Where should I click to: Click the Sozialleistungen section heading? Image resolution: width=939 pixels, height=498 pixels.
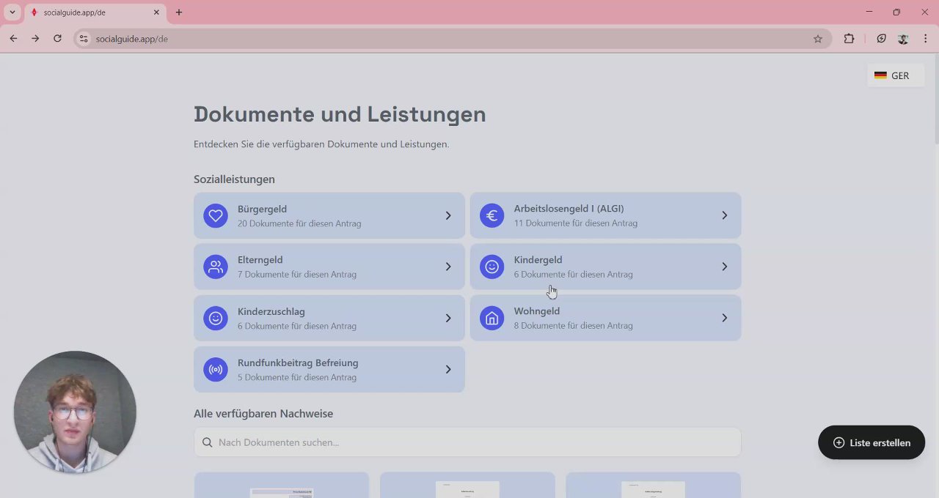click(x=234, y=179)
